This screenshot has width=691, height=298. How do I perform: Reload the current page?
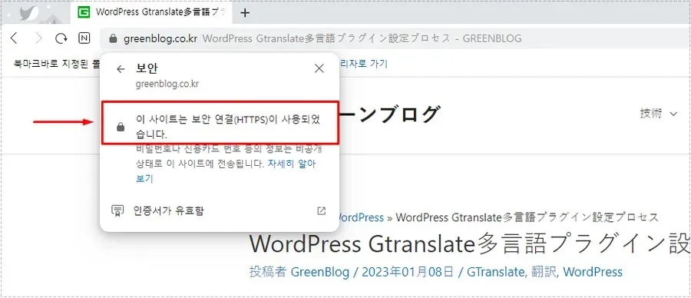tap(61, 38)
